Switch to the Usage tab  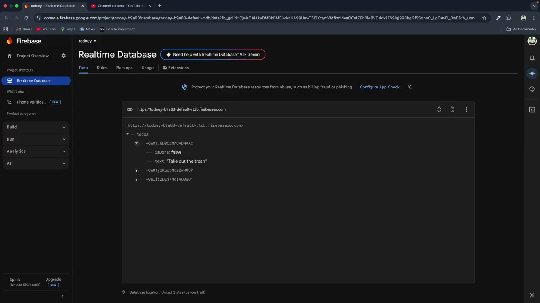pos(148,68)
